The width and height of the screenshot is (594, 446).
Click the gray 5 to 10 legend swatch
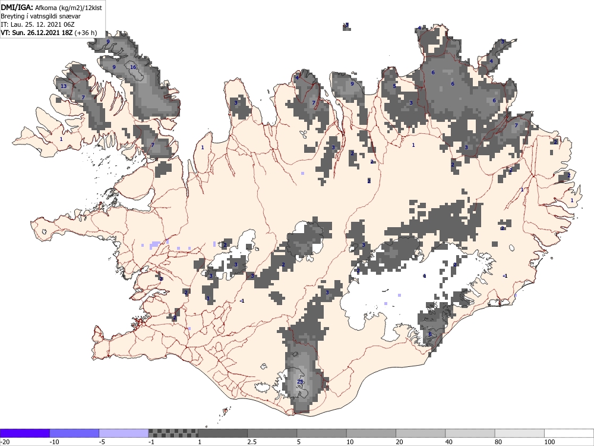pos(321,433)
